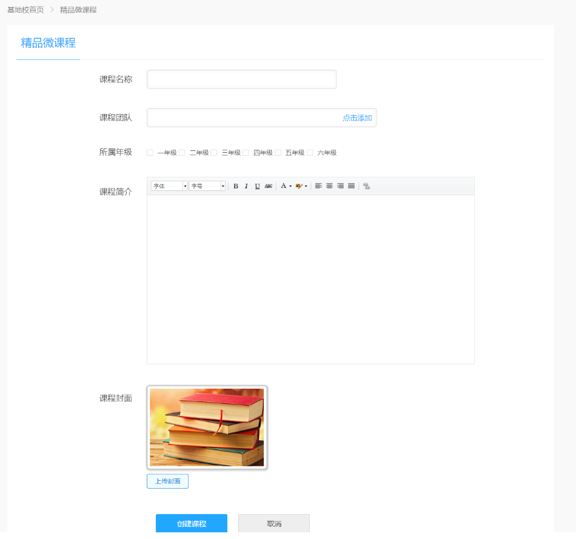576x539 pixels.
Task: Center align text in the editor
Action: (x=329, y=186)
